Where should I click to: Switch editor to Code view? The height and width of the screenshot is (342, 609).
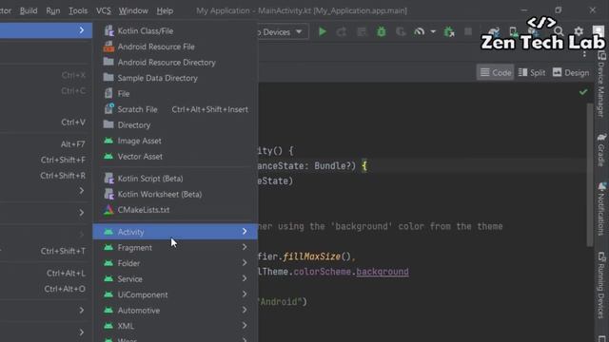(x=495, y=72)
